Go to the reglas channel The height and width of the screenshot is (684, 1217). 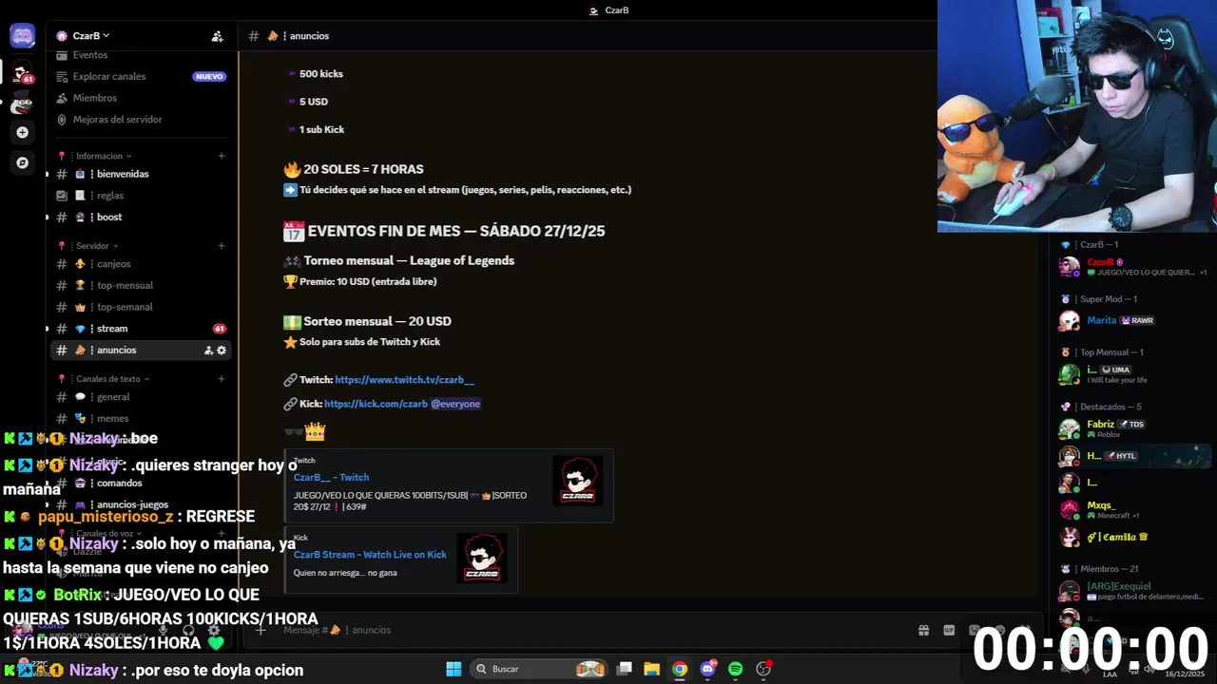coord(143,196)
